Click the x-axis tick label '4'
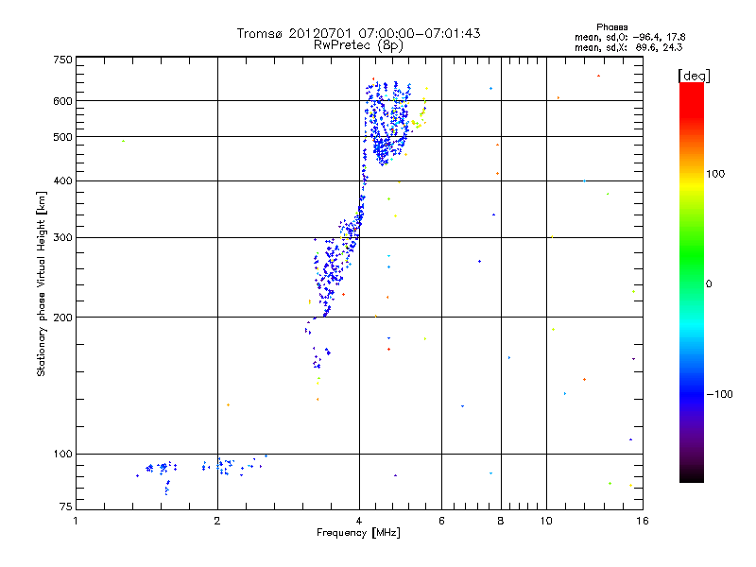Viewport: 756px width, 567px height. pyautogui.click(x=359, y=521)
